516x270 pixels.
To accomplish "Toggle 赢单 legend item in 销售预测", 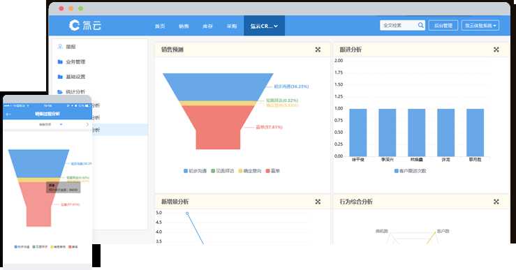I will [x=273, y=171].
